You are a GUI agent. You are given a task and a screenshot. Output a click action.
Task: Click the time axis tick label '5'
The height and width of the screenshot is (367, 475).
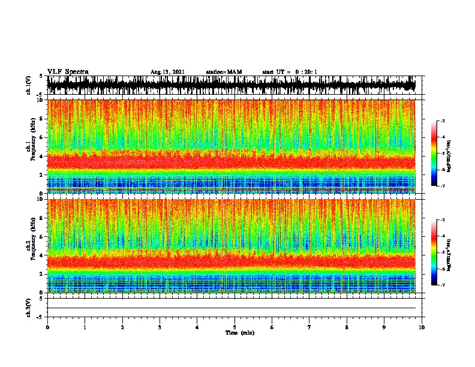point(235,327)
